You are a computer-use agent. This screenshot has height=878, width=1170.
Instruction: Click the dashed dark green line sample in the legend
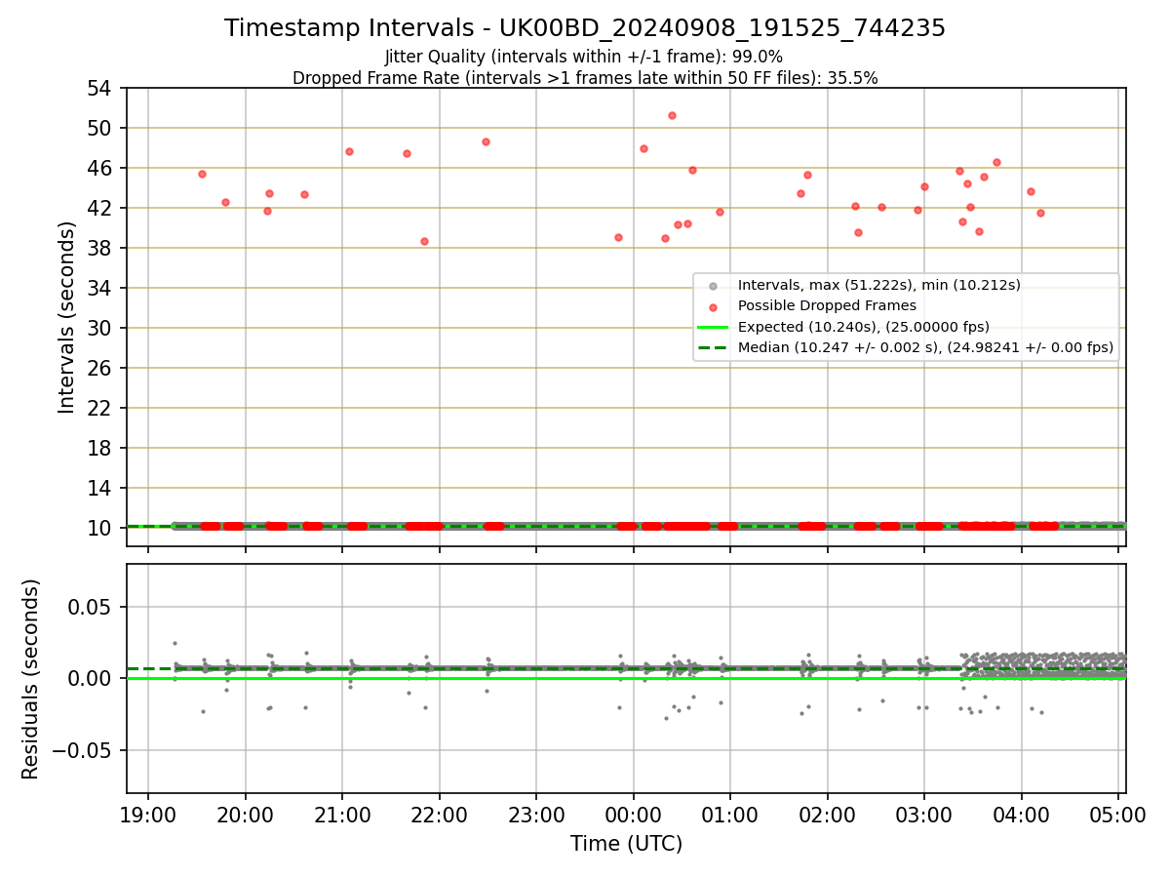point(713,347)
